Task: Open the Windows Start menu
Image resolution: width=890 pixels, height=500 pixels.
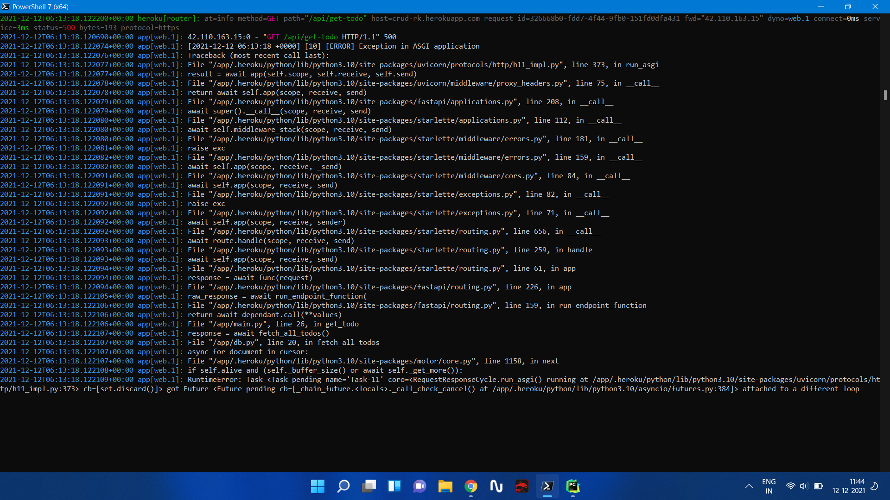Action: pyautogui.click(x=318, y=486)
